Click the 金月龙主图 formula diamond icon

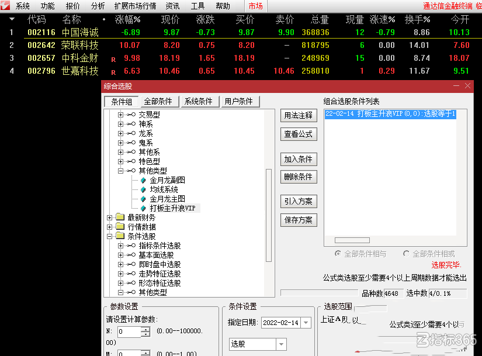pyautogui.click(x=143, y=199)
